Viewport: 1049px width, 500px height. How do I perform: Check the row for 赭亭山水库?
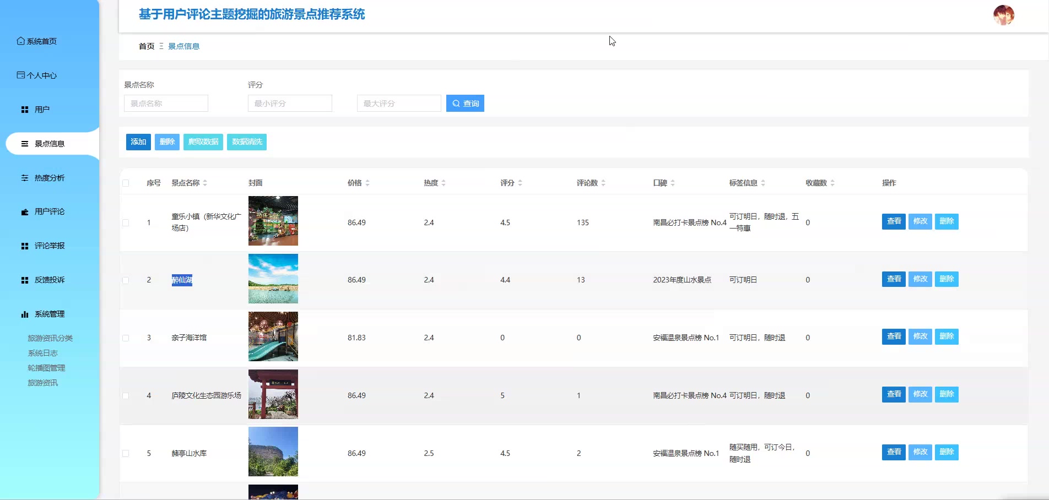pos(126,453)
